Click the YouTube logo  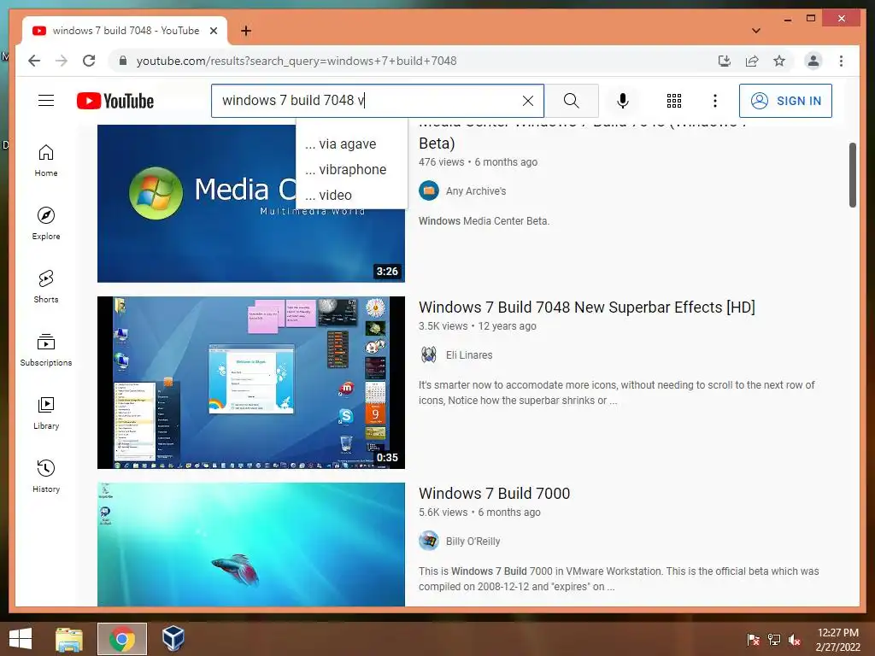pos(115,101)
